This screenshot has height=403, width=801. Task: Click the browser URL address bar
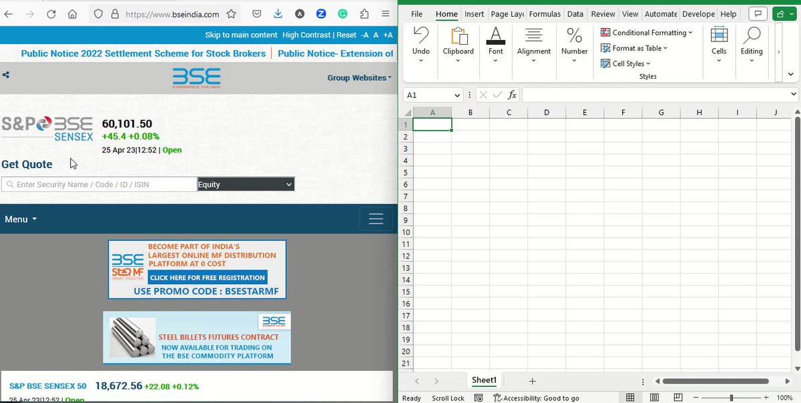(x=172, y=14)
